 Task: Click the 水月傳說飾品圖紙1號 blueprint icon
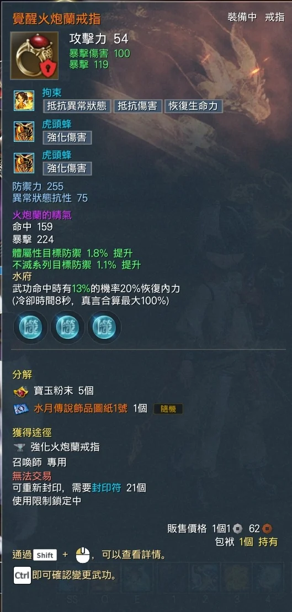click(20, 409)
